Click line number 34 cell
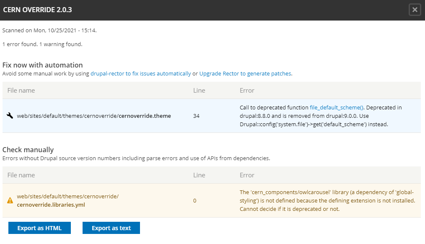The image size is (425, 244). pos(196,116)
